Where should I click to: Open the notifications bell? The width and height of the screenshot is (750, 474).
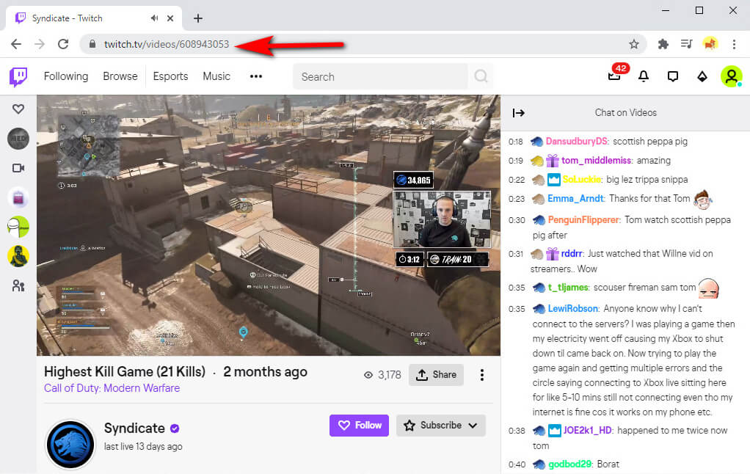pyautogui.click(x=644, y=76)
